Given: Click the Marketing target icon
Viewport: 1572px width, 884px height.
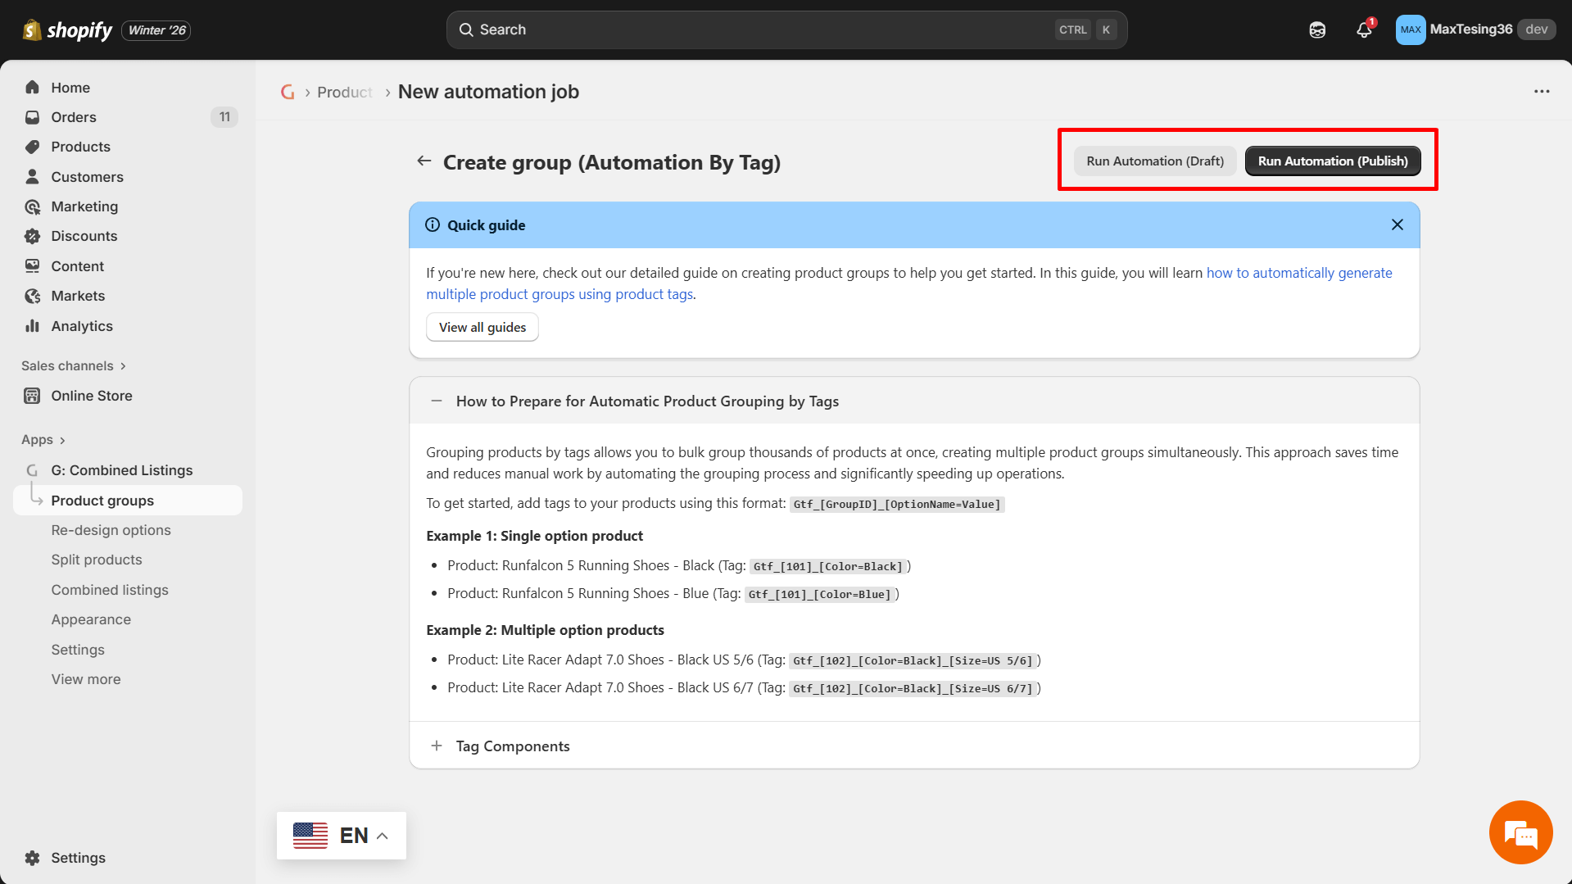Looking at the screenshot, I should tap(33, 206).
